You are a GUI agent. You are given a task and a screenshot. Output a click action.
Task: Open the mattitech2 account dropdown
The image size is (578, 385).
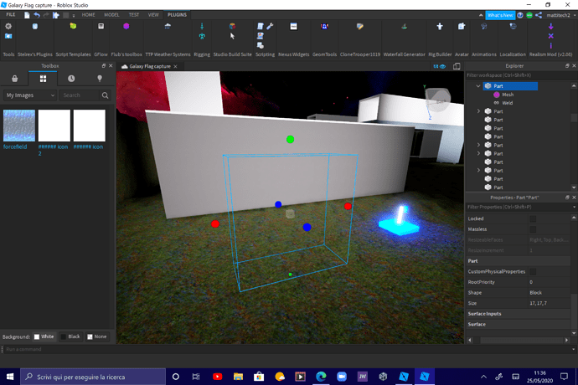click(x=560, y=15)
